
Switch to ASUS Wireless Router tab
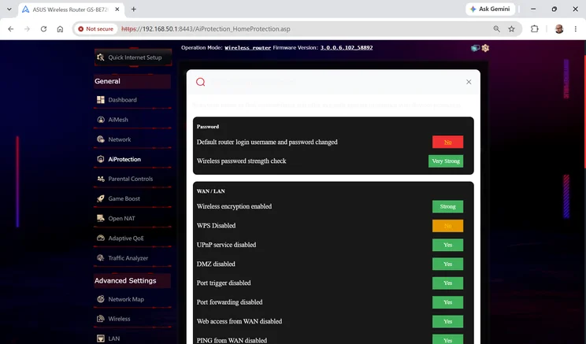click(x=70, y=9)
